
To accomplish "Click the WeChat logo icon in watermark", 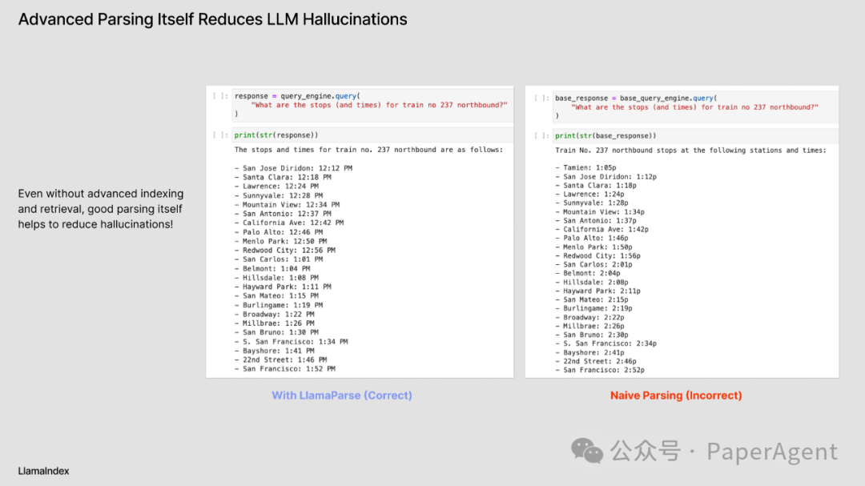I will [592, 452].
